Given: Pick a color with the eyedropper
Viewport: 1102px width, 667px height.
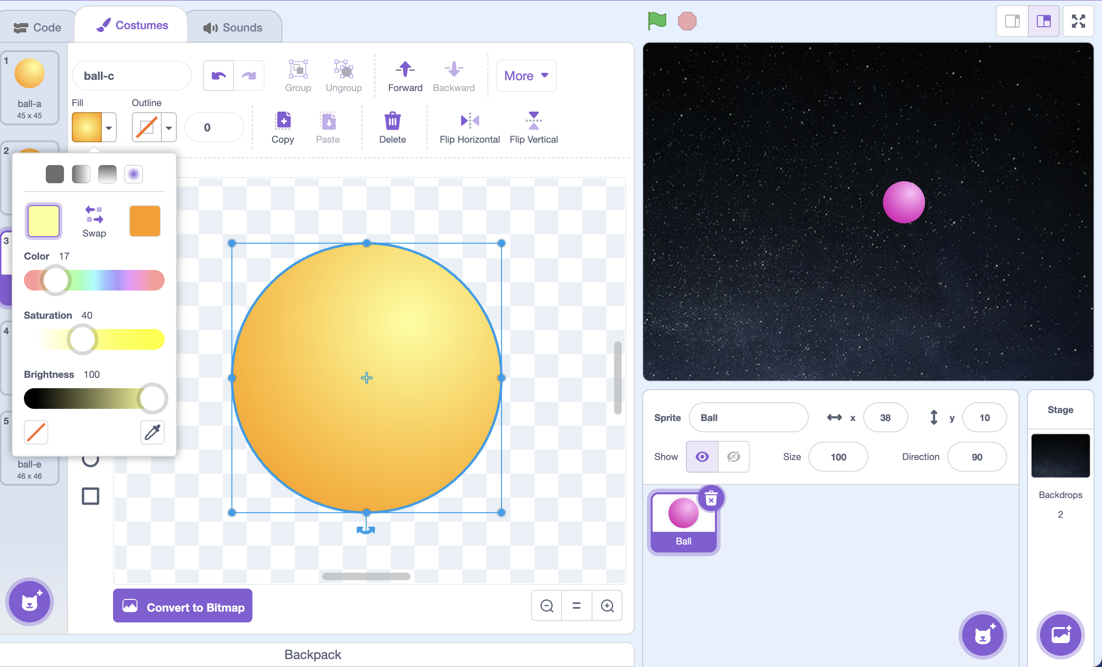Looking at the screenshot, I should (152, 432).
